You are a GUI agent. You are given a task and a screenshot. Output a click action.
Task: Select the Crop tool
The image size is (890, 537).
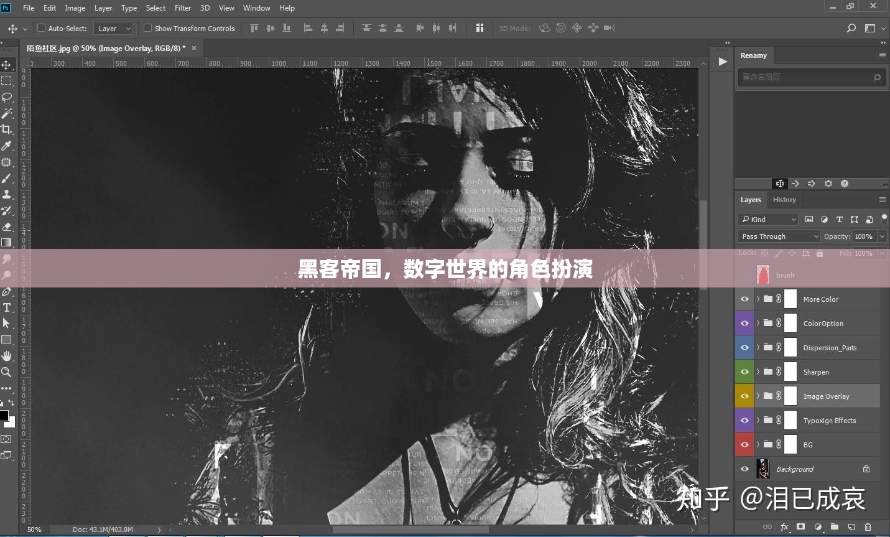click(x=6, y=129)
